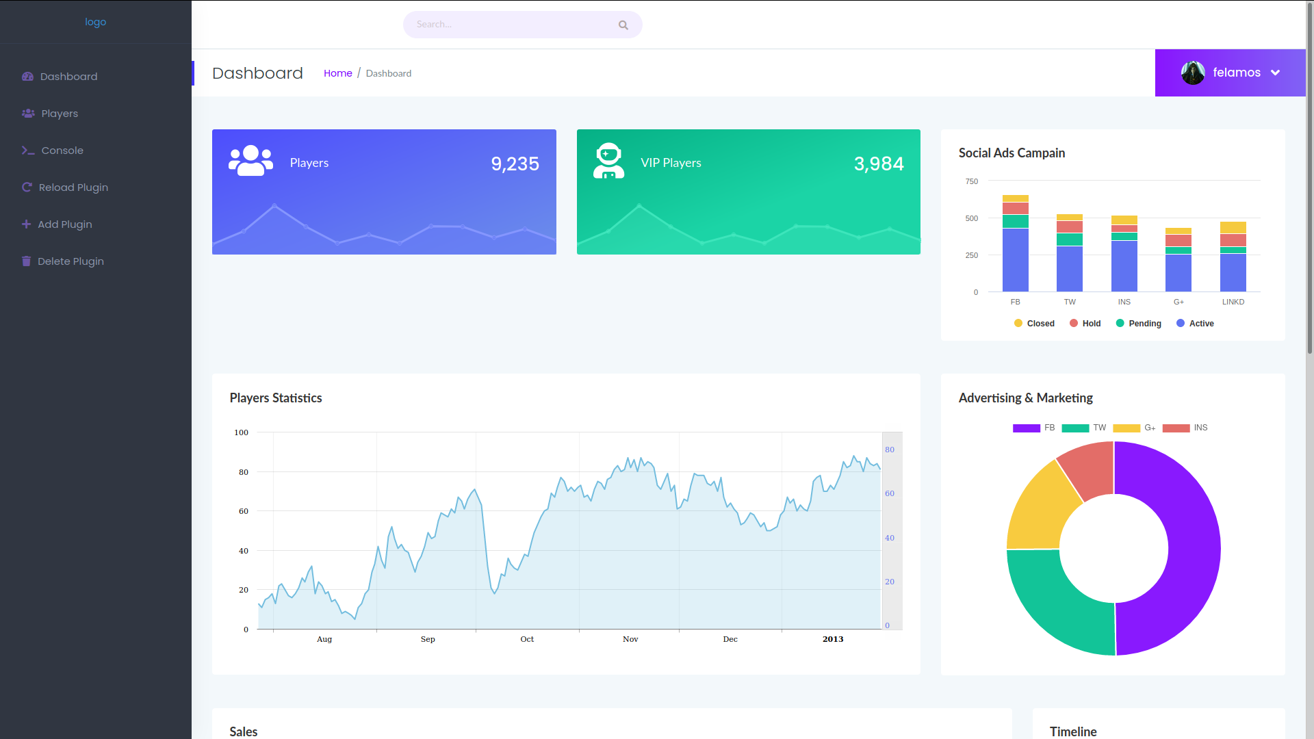Click the Delete Plugin trash icon
This screenshot has width=1314, height=739.
[x=26, y=261]
